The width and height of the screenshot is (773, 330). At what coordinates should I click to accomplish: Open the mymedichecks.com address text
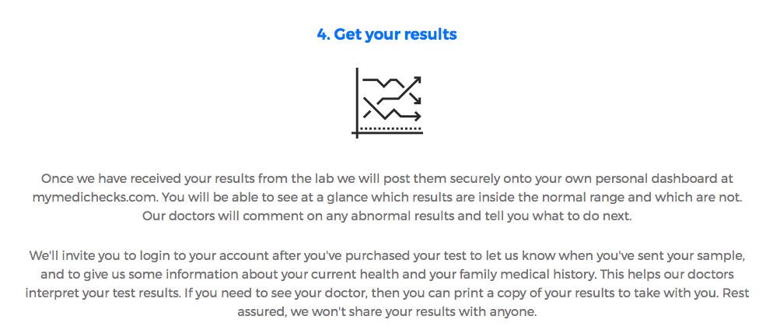coord(95,198)
